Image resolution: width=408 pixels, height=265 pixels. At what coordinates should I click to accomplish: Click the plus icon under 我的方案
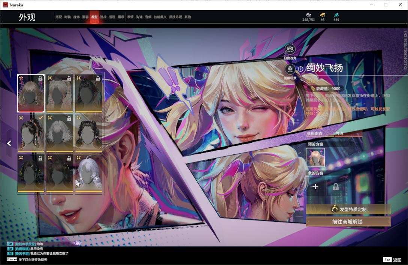tap(315, 187)
